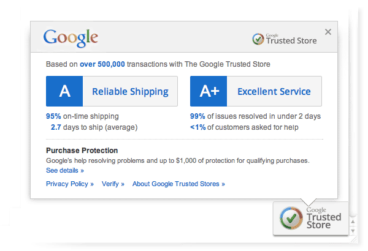The image size is (368, 251).
Task: Click the scrollbar up arrow
Action: tap(353, 222)
